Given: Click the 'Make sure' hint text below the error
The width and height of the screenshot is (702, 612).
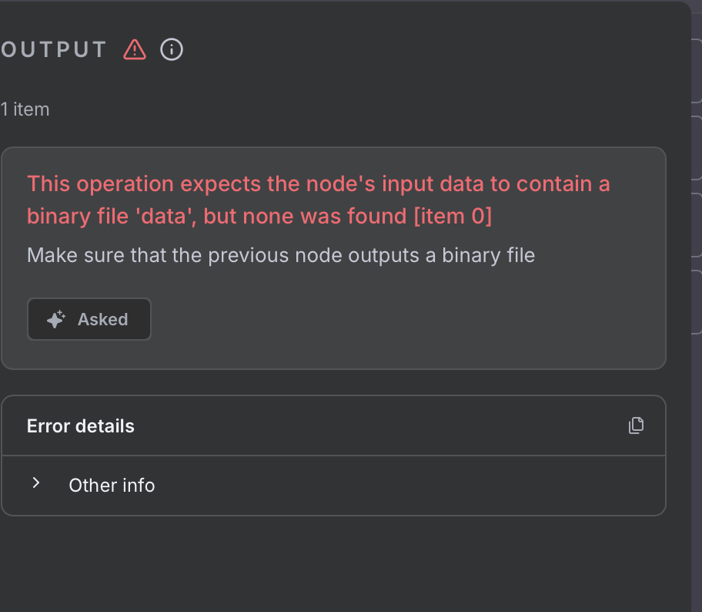Looking at the screenshot, I should click(x=280, y=255).
